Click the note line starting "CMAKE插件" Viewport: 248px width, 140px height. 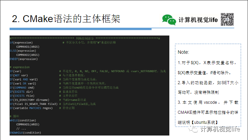(x=208, y=112)
